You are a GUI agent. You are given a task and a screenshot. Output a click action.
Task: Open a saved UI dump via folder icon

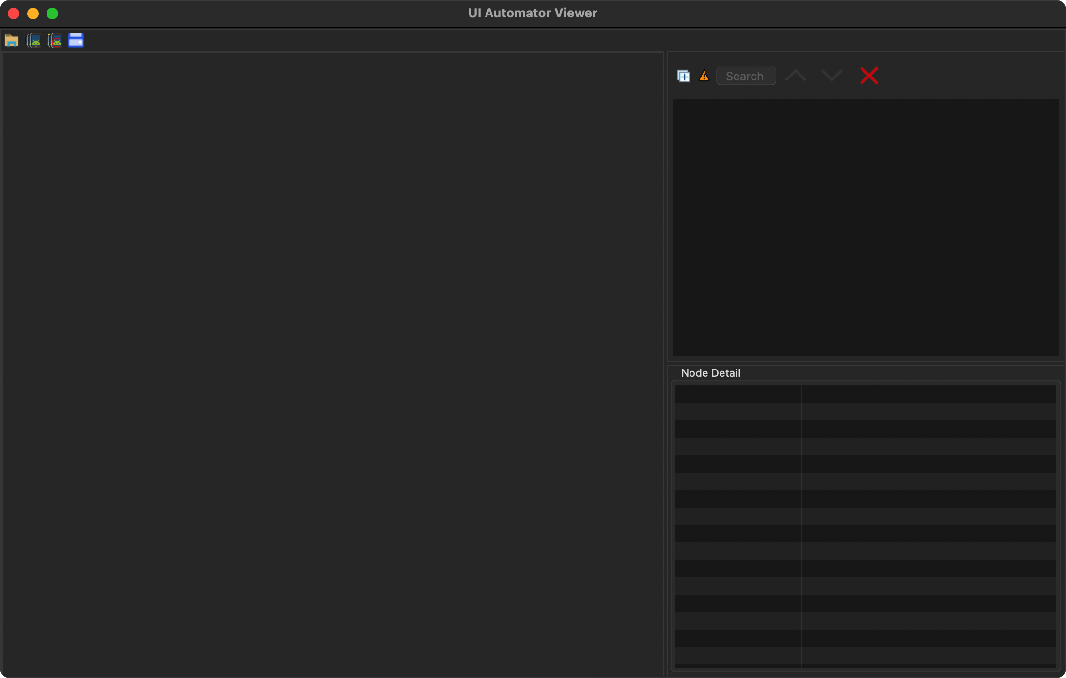click(x=12, y=41)
